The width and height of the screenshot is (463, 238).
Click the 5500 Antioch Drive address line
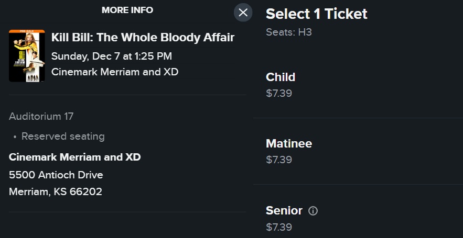pos(56,175)
